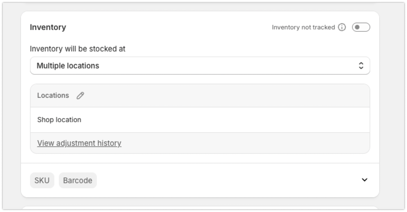
Task: Select the Barcode tag
Action: (78, 180)
